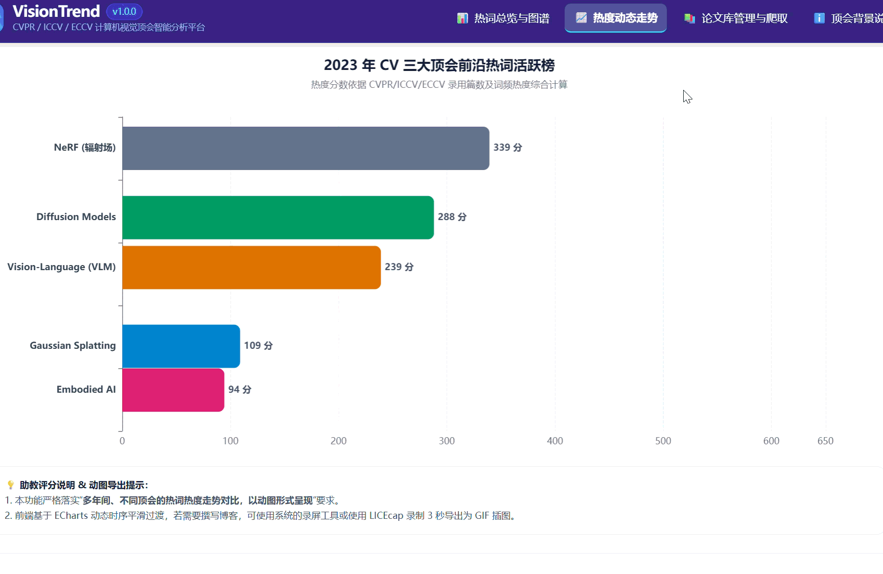
Task: Click the 'Vision-Language (VLM)' axis label
Action: 61,267
